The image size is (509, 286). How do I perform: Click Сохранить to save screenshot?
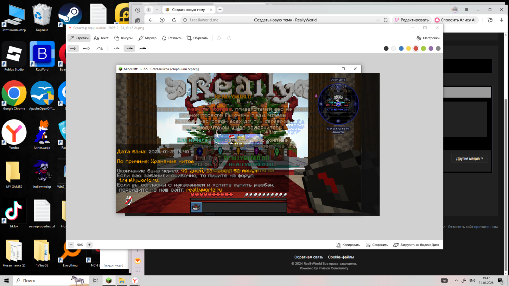pyautogui.click(x=377, y=245)
